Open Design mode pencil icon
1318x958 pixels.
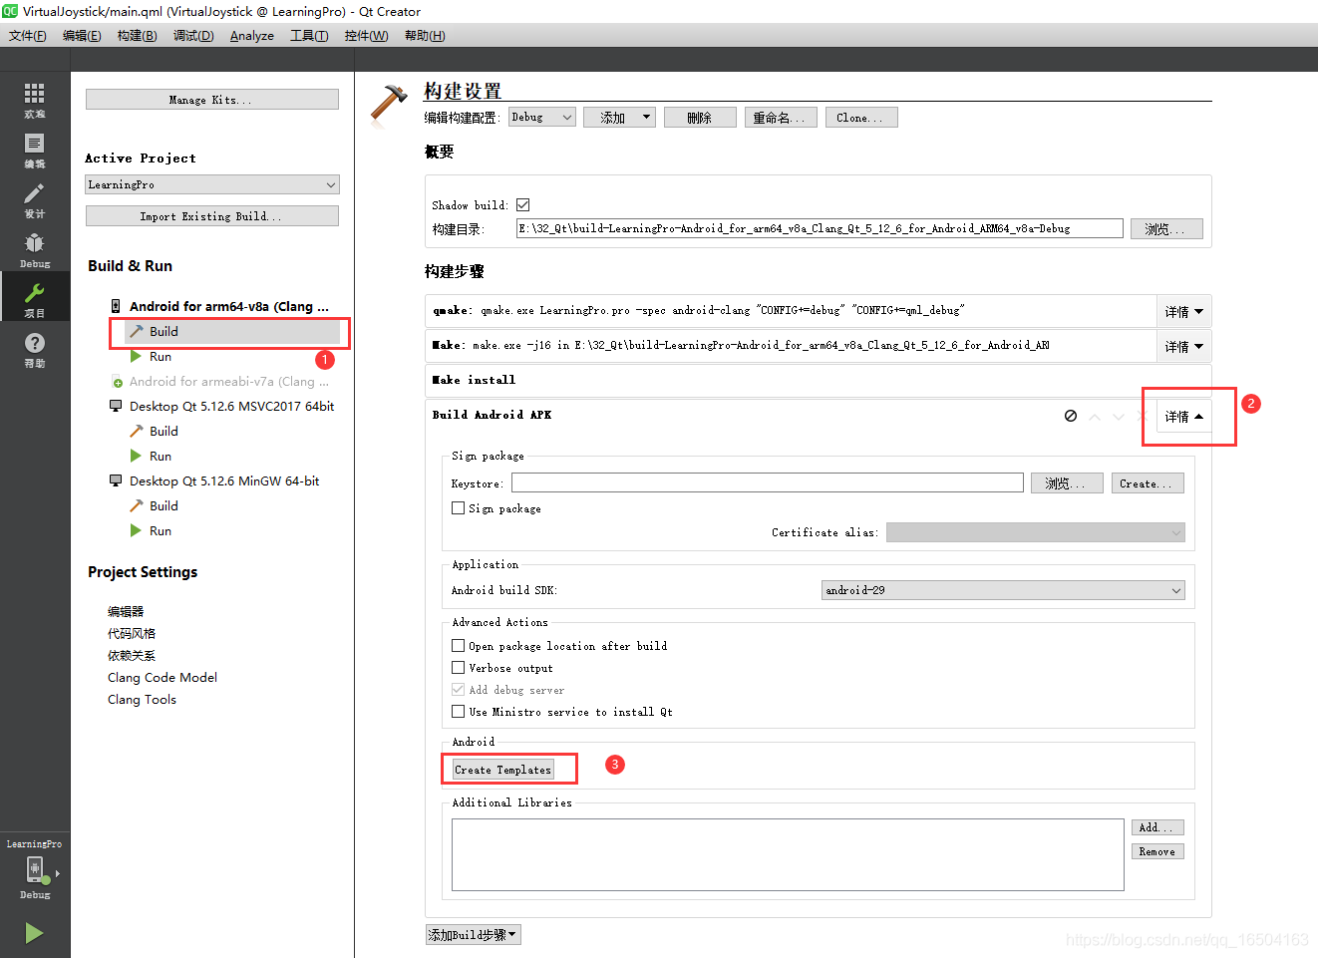[x=34, y=193]
